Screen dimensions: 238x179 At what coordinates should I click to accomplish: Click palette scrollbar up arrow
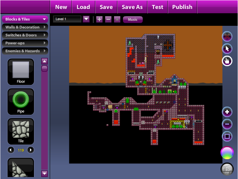[x=45, y=61]
